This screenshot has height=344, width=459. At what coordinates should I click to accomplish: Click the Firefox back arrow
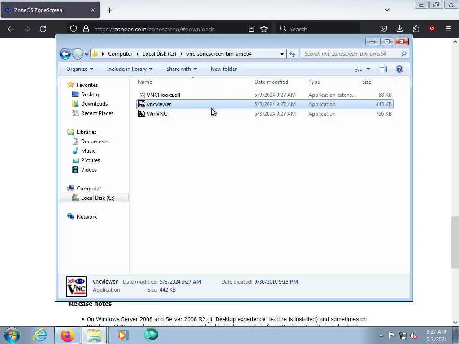click(x=11, y=29)
